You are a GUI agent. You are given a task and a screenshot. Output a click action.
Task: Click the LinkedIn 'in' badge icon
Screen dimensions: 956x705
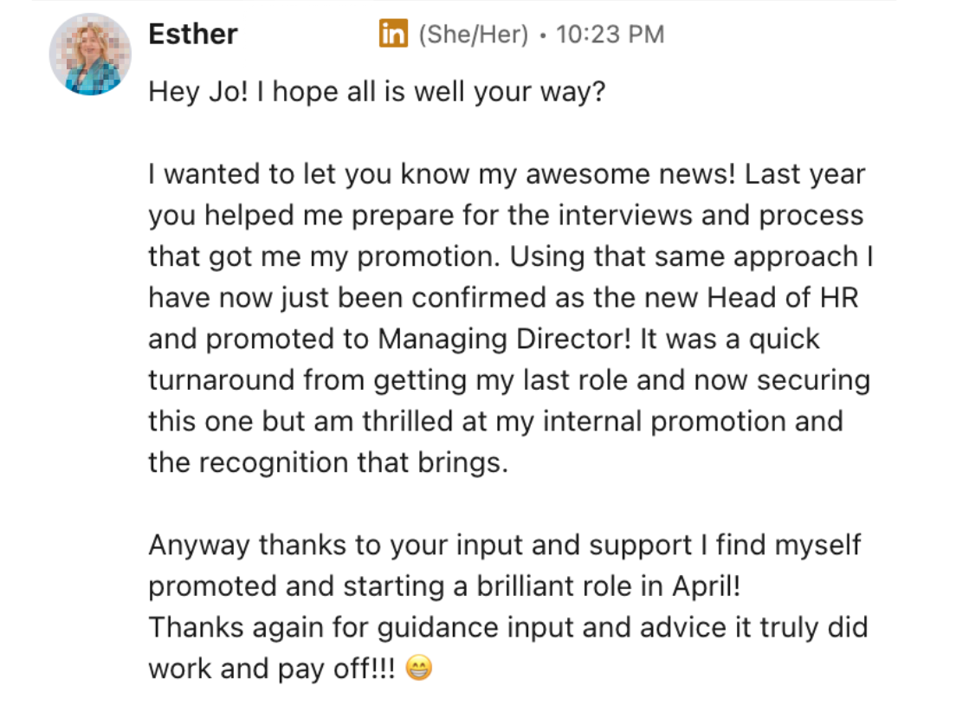[x=393, y=34]
